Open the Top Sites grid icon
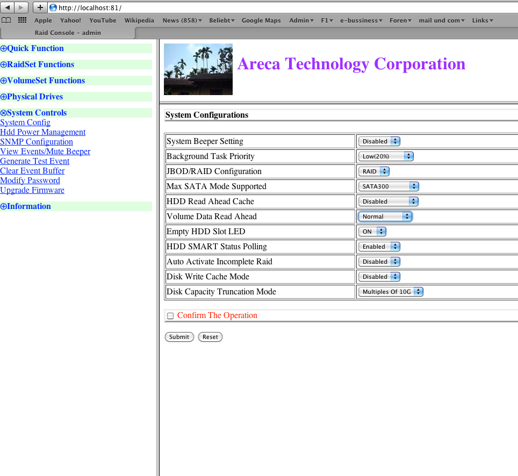Screen dimensions: 518x476 click(x=22, y=20)
